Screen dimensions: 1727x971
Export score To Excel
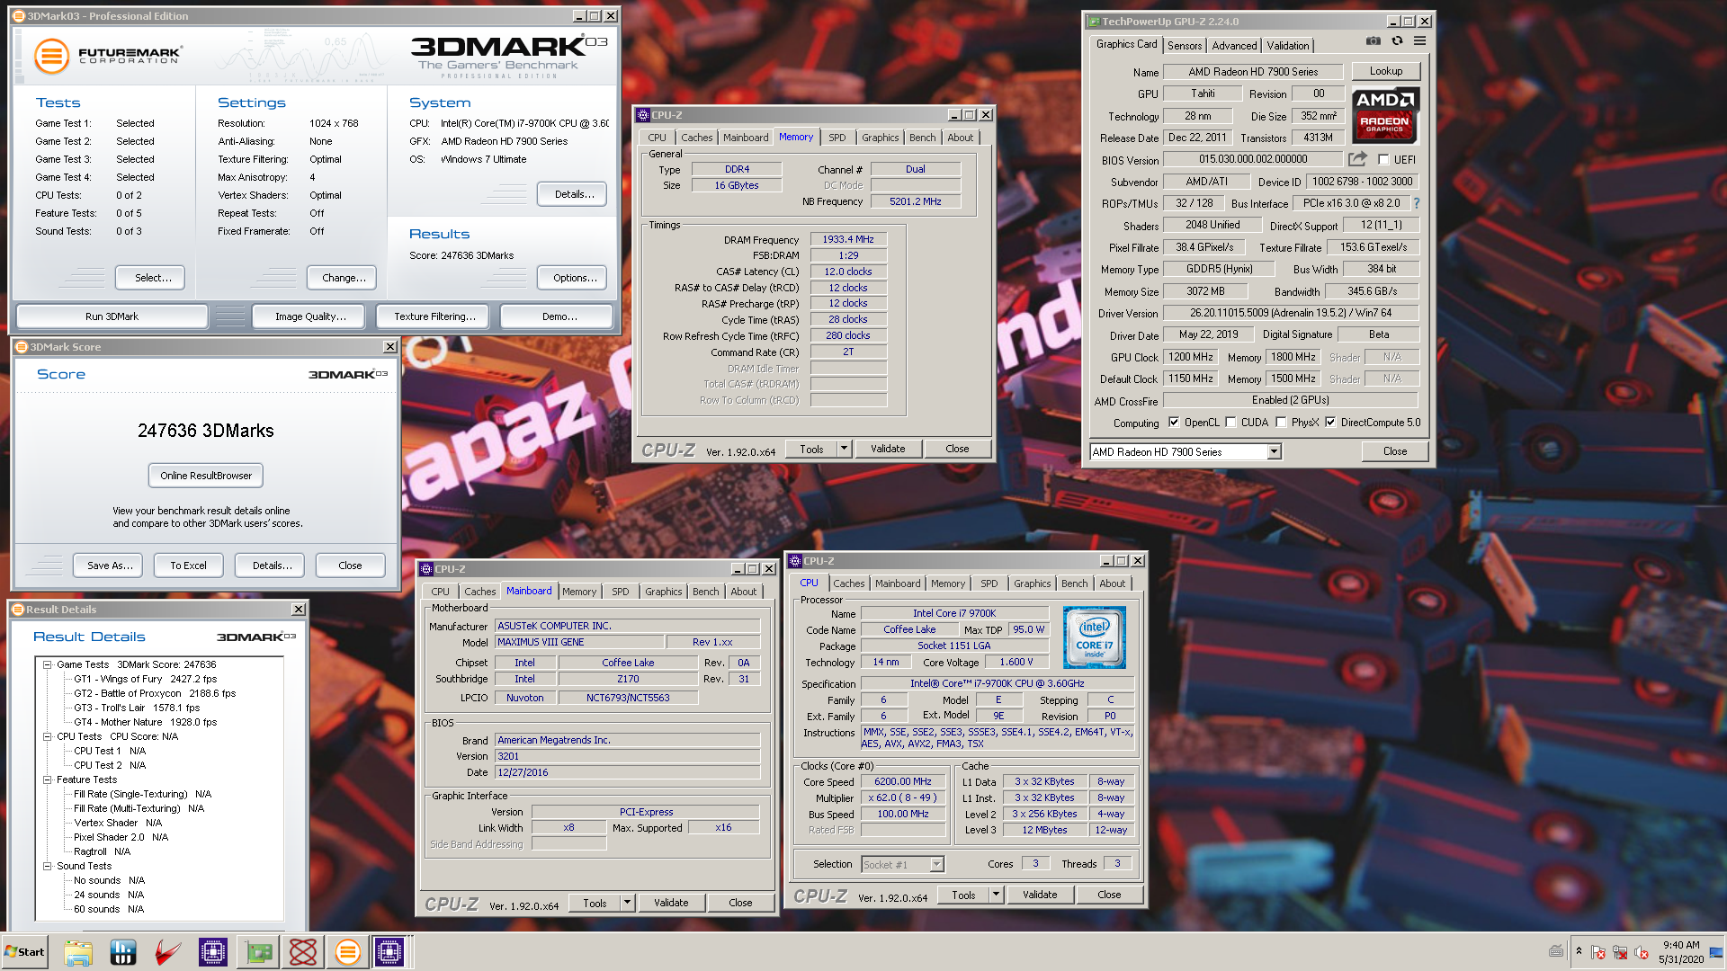tap(188, 566)
